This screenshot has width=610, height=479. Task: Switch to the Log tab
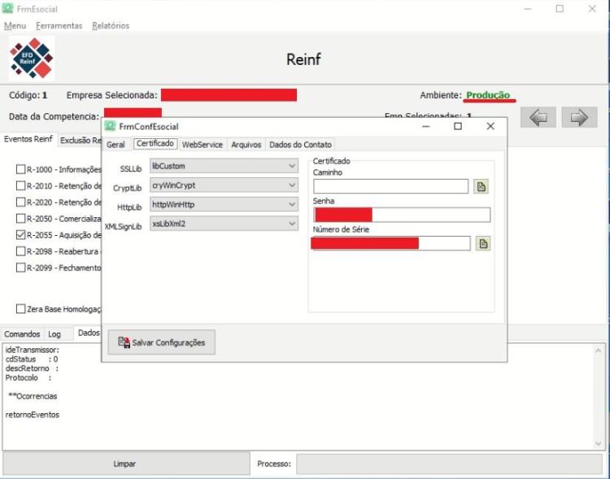(54, 334)
